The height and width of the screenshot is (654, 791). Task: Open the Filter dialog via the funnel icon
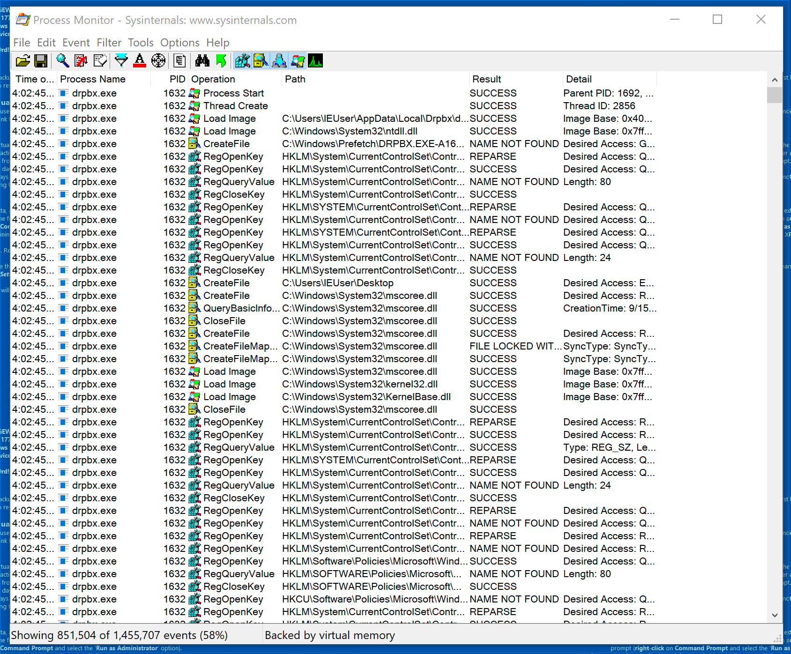point(121,61)
